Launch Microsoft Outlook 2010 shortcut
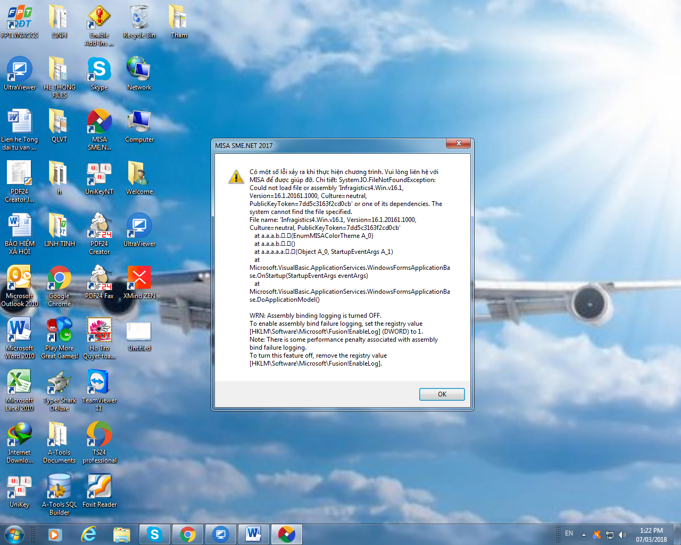 (20, 286)
